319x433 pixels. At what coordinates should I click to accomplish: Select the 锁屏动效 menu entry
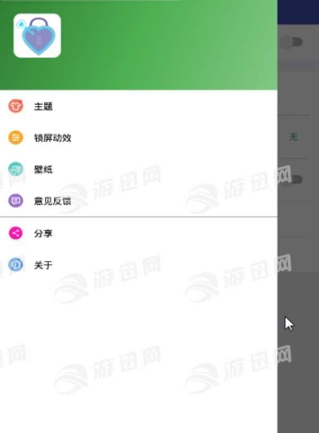tap(139, 138)
